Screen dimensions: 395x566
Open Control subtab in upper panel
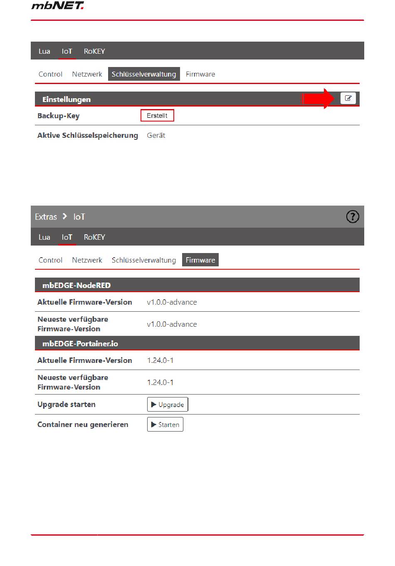50,74
